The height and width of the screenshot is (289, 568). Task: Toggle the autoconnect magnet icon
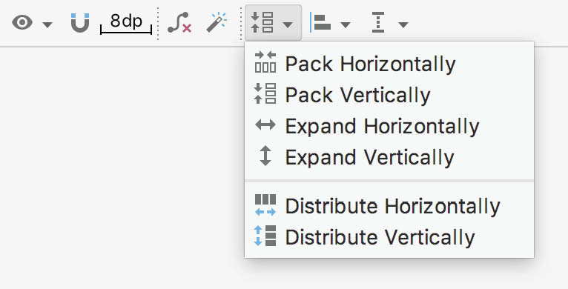tap(79, 23)
